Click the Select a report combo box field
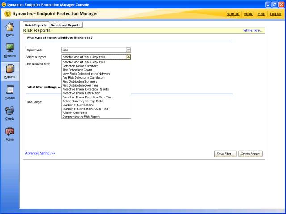The height and width of the screenshot is (214, 286). pos(96,57)
